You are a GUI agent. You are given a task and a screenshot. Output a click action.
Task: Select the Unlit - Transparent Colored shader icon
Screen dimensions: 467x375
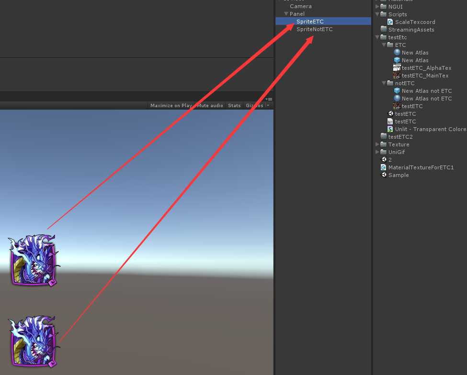pos(390,129)
